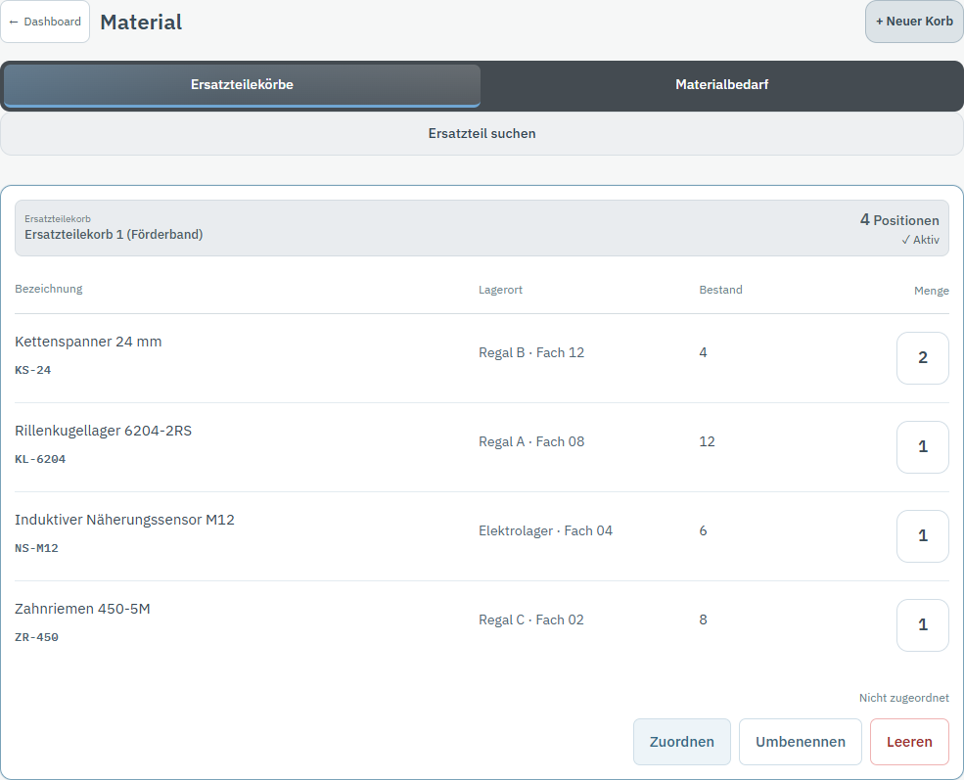Click the Ersatzteil suchen search bar
Image resolution: width=964 pixels, height=780 pixels.
482,133
